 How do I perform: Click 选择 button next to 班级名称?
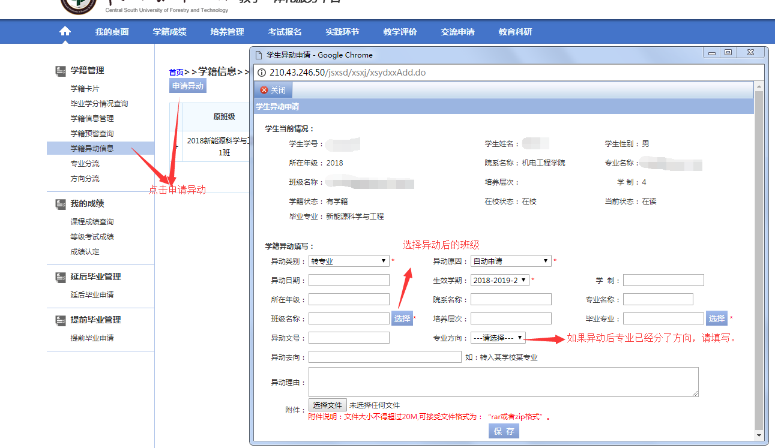point(402,318)
